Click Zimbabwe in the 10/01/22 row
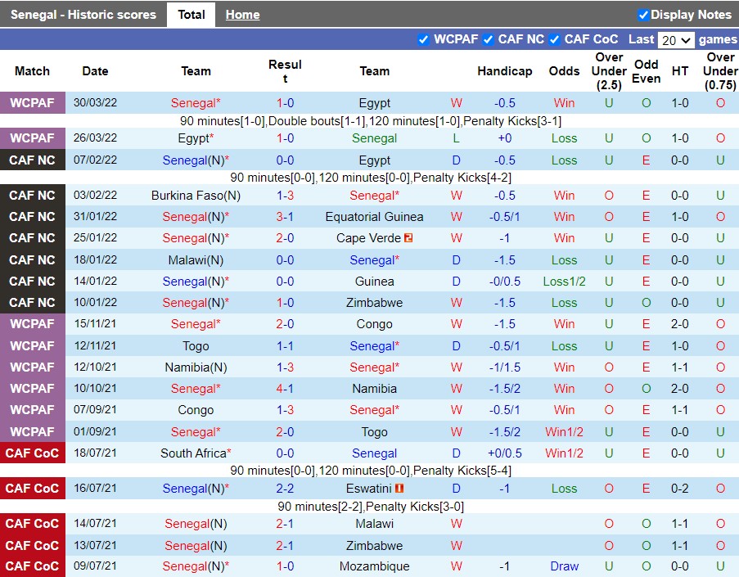 coord(374,303)
